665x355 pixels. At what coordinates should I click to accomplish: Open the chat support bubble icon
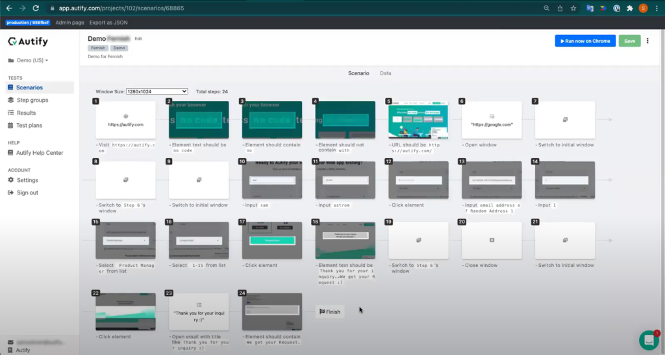click(649, 339)
